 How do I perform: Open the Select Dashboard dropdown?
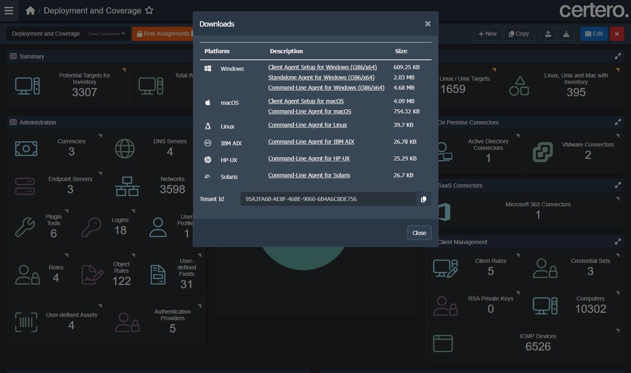[x=106, y=34]
